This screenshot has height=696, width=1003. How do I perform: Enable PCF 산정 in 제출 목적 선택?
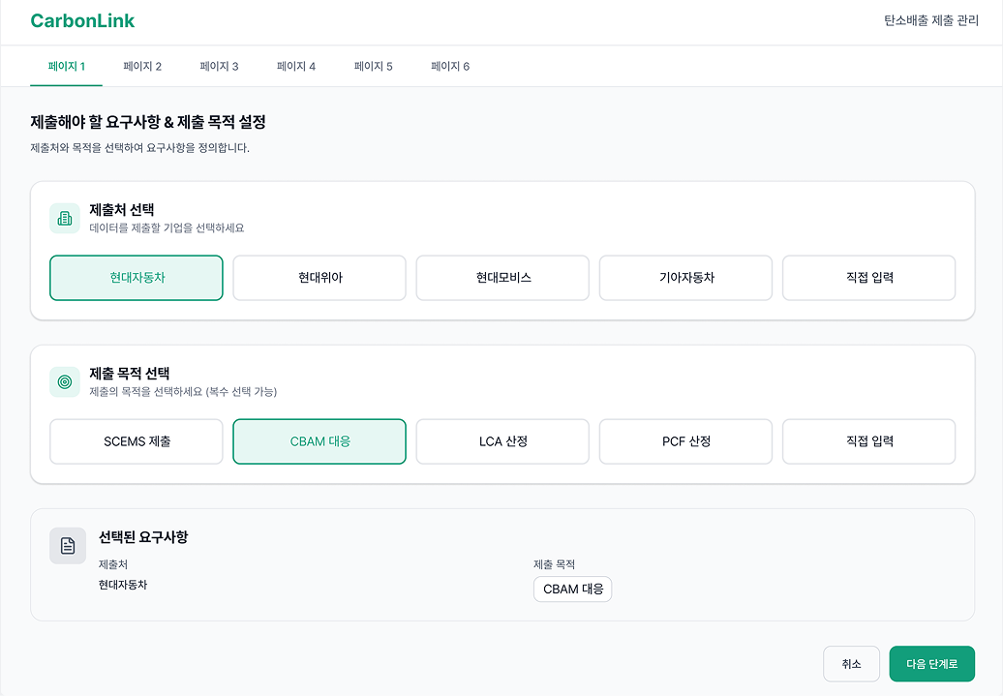[x=684, y=441]
